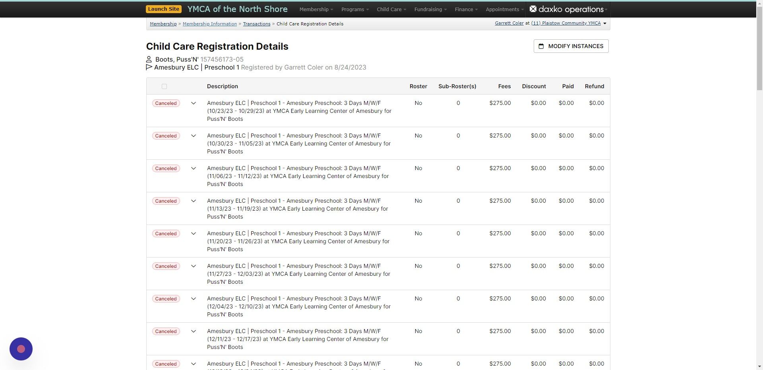The width and height of the screenshot is (763, 370).
Task: Expand the 12/11/23 - 12/17/23 row chevron
Action: [x=194, y=331]
